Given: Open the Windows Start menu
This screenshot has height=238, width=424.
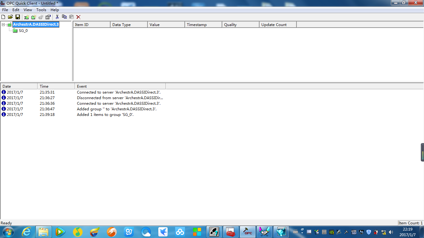Looking at the screenshot, I should [x=8, y=232].
